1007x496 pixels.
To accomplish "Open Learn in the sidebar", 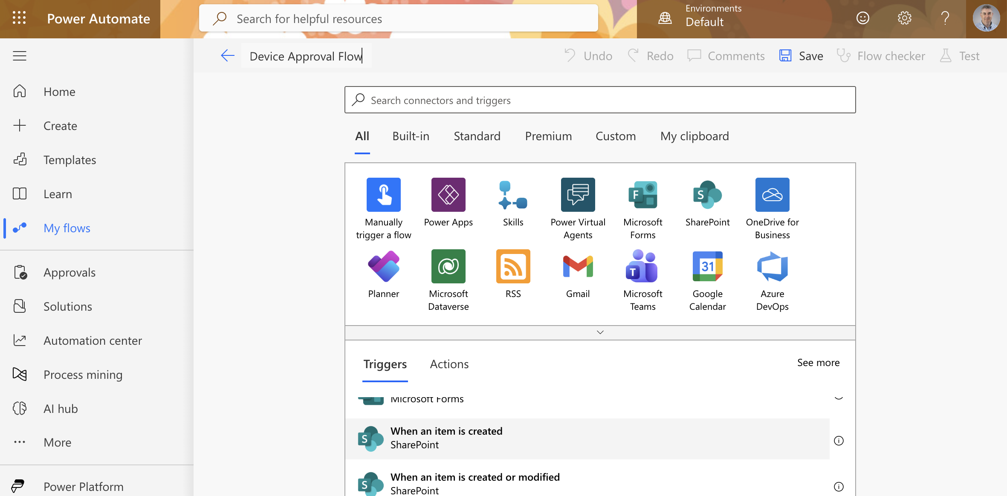I will click(58, 194).
